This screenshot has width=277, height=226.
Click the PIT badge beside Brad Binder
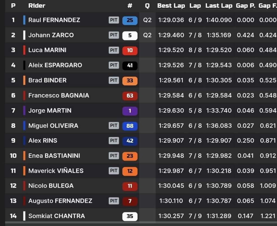pyautogui.click(x=114, y=80)
